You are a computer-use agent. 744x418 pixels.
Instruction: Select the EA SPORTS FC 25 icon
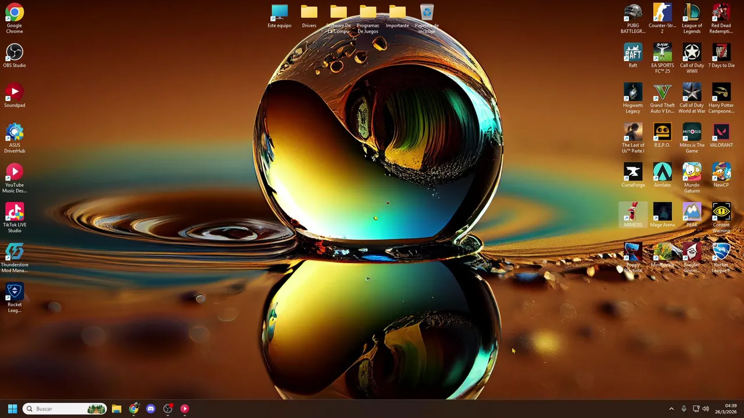pyautogui.click(x=662, y=58)
